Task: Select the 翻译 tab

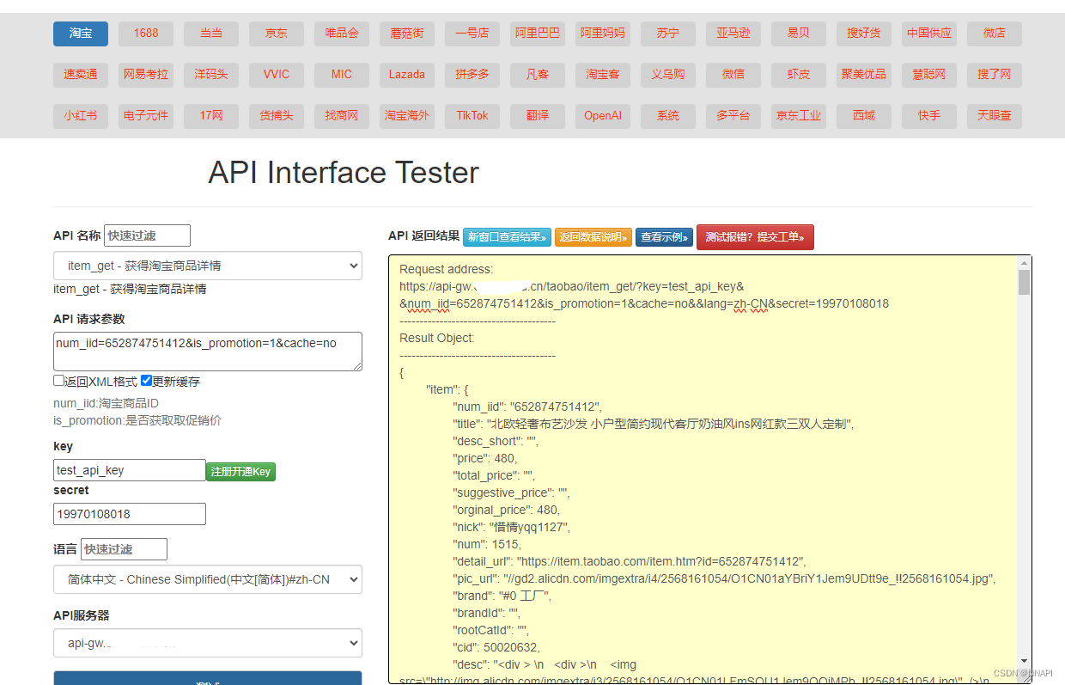Action: tap(538, 116)
